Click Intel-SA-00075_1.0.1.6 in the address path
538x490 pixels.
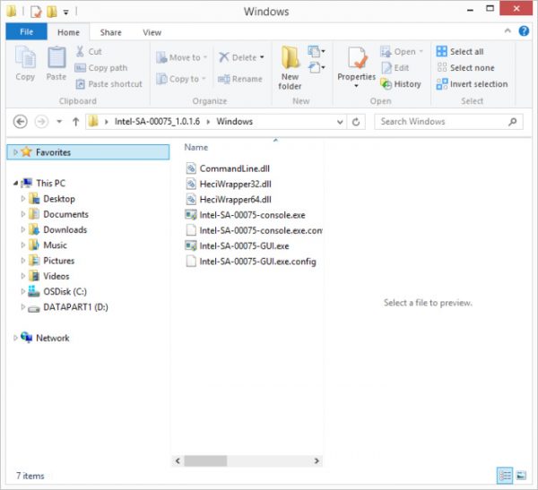[x=157, y=122]
